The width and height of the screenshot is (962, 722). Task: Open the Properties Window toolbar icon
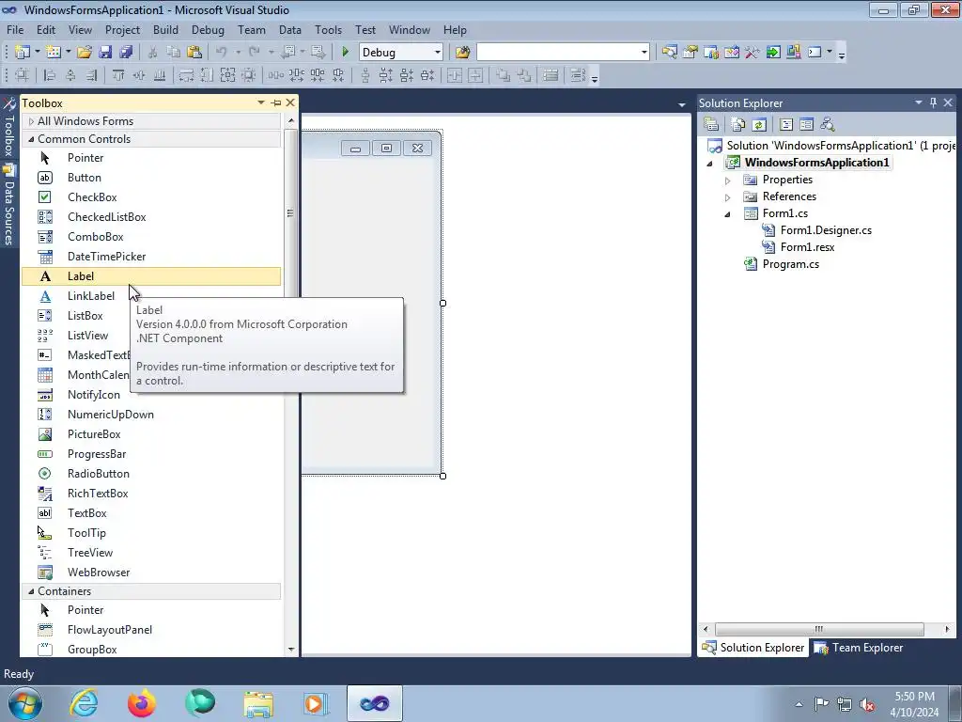690,53
